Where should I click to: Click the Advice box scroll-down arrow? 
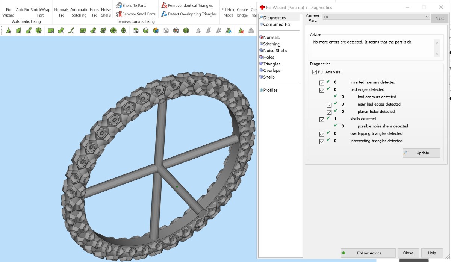pyautogui.click(x=437, y=54)
